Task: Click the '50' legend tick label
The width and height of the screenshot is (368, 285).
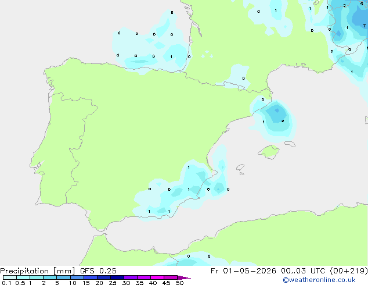Action: tap(179, 283)
